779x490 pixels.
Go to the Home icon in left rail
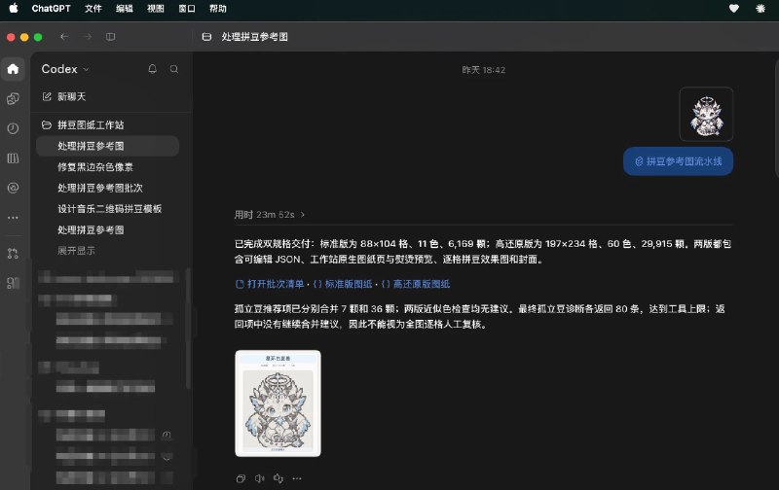point(13,69)
